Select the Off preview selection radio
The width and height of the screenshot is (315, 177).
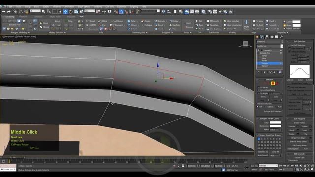pos(258,107)
